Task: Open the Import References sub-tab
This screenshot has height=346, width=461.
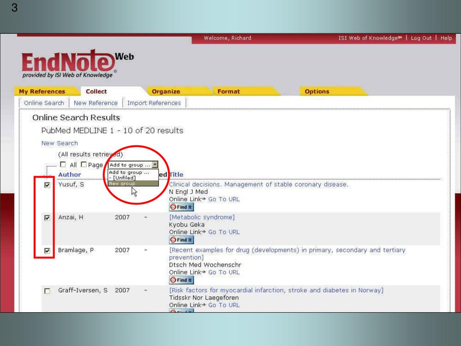Action: pos(154,103)
